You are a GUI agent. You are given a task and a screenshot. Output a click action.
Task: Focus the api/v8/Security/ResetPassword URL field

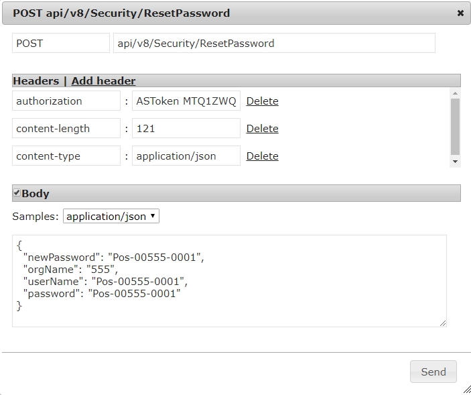[274, 43]
